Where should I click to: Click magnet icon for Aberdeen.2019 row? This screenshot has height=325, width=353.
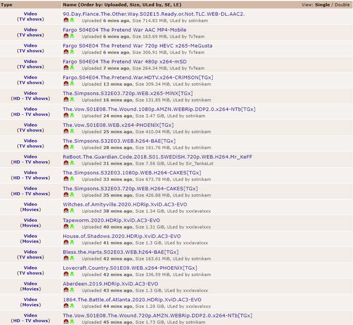[x=66, y=290]
